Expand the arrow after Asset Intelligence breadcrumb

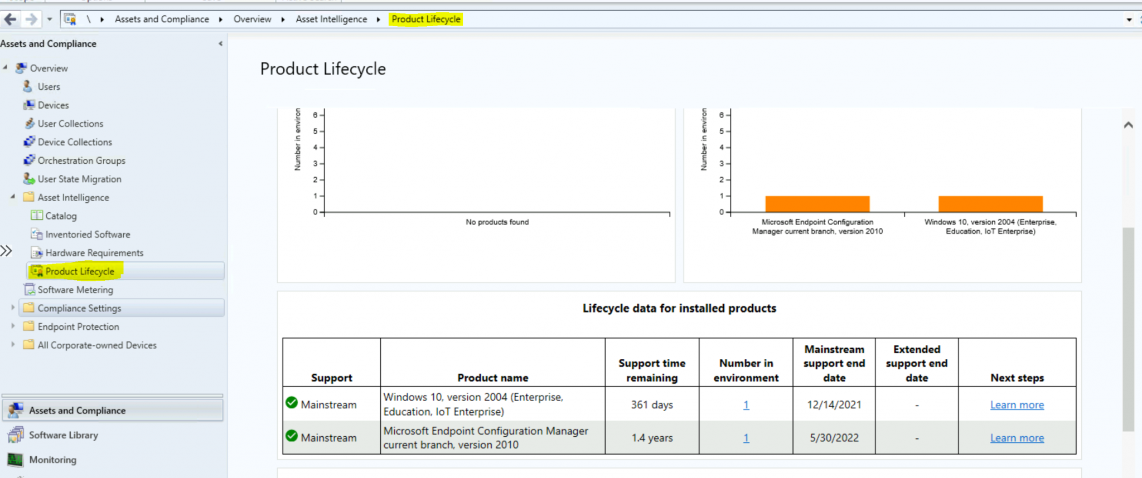tap(379, 19)
